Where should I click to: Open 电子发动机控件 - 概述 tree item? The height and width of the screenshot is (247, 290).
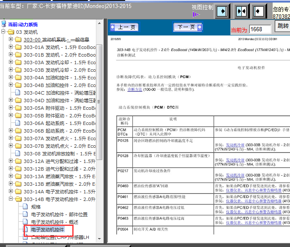click(x=55, y=222)
